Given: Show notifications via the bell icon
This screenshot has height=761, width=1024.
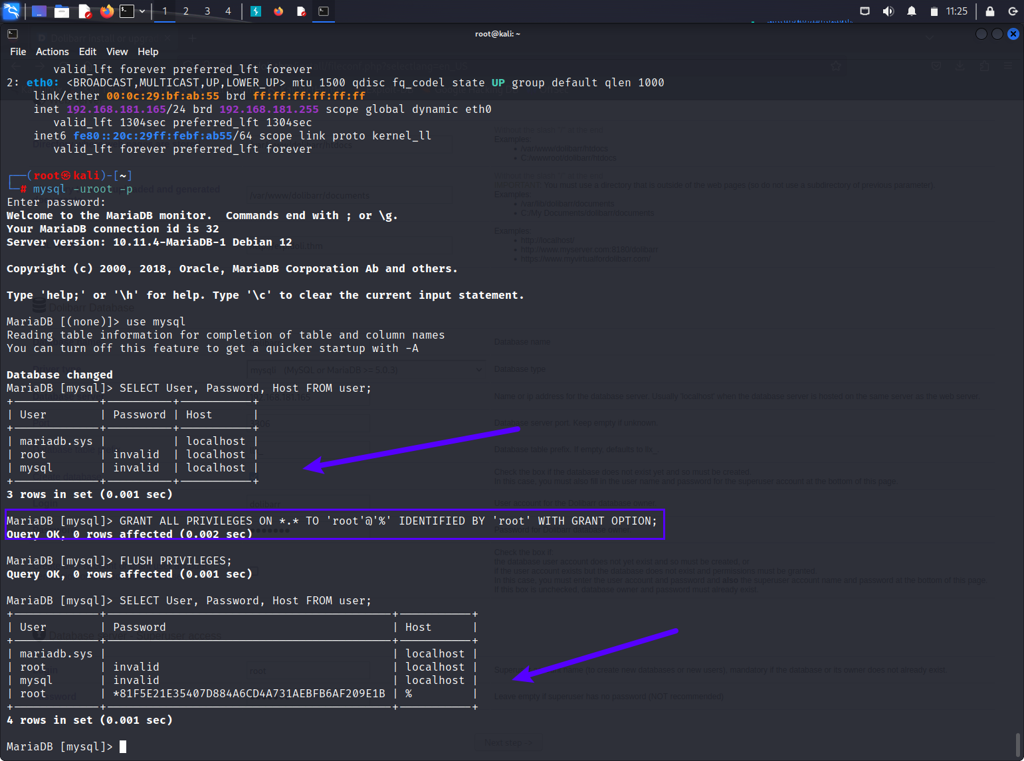Looking at the screenshot, I should pyautogui.click(x=912, y=11).
